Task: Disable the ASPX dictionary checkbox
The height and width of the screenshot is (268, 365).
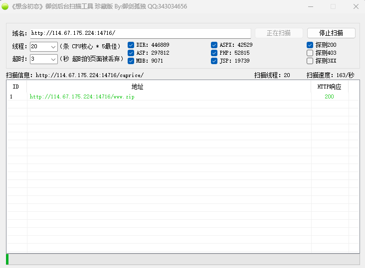Action: (214, 45)
